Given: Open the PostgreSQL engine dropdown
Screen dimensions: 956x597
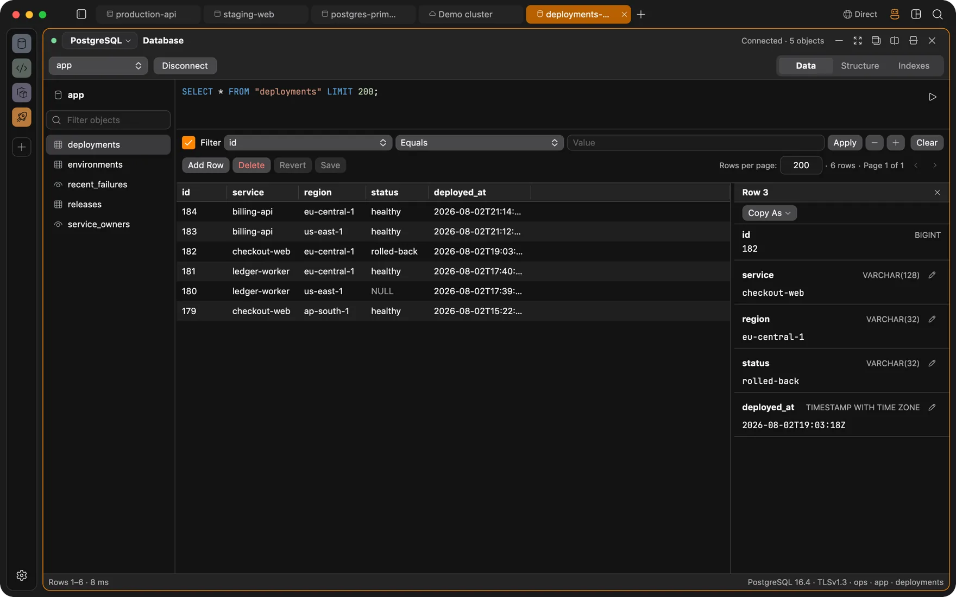Looking at the screenshot, I should [100, 41].
